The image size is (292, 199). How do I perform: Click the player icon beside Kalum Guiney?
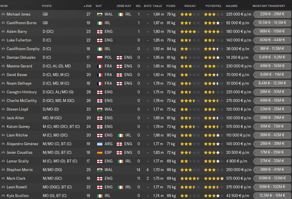click(x=3, y=127)
